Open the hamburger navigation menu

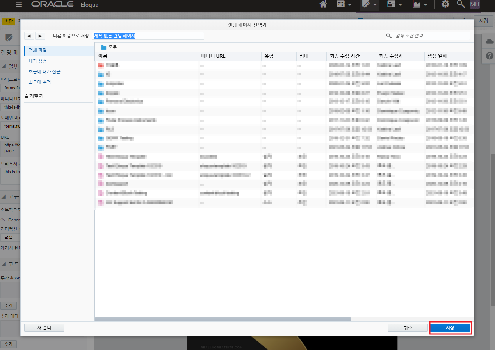(18, 5)
